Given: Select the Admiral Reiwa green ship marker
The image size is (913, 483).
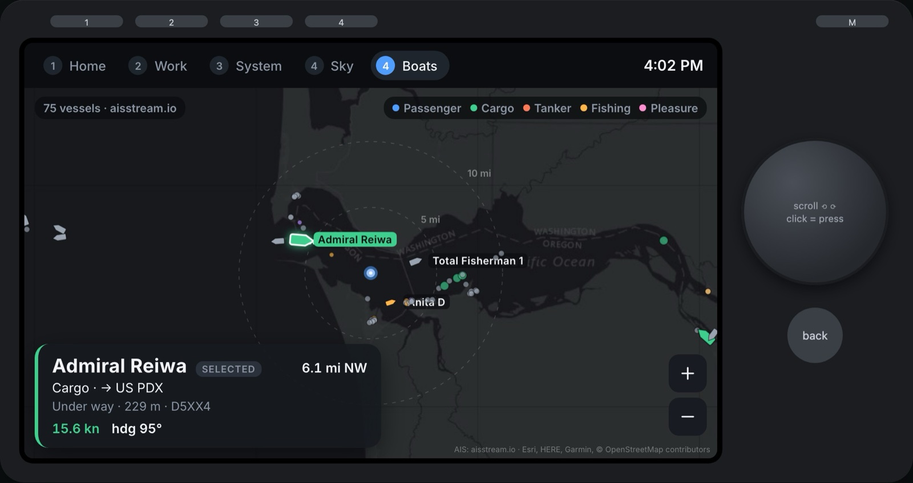Looking at the screenshot, I should pyautogui.click(x=301, y=240).
